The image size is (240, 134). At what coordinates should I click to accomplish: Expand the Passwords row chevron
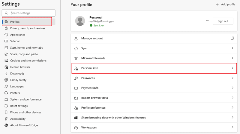click(232, 78)
